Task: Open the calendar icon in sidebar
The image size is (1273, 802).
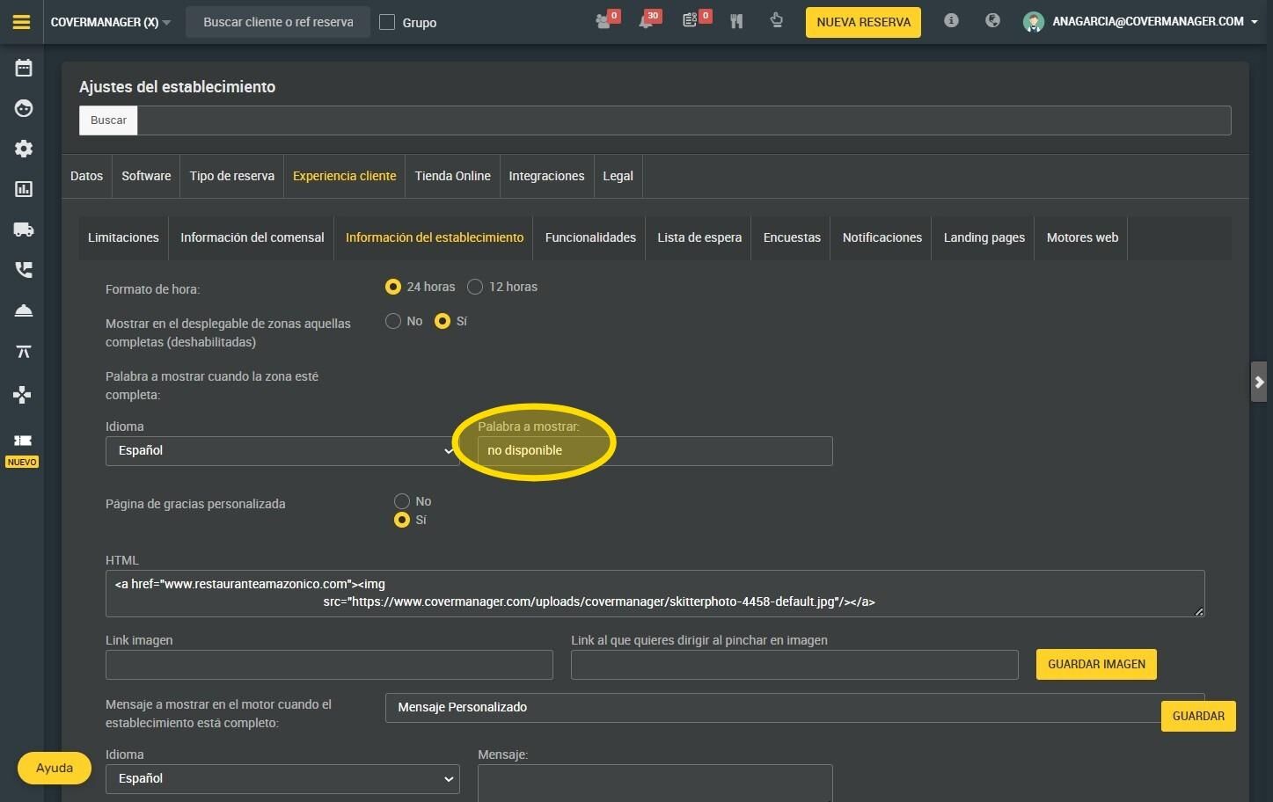Action: click(x=24, y=68)
